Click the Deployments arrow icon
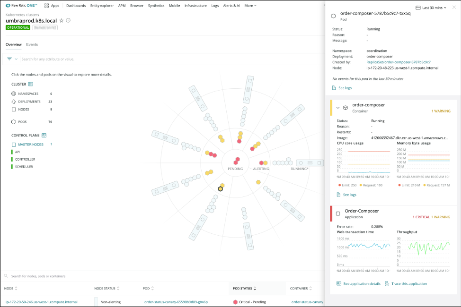Image resolution: width=461 pixels, height=307 pixels. tap(14, 102)
